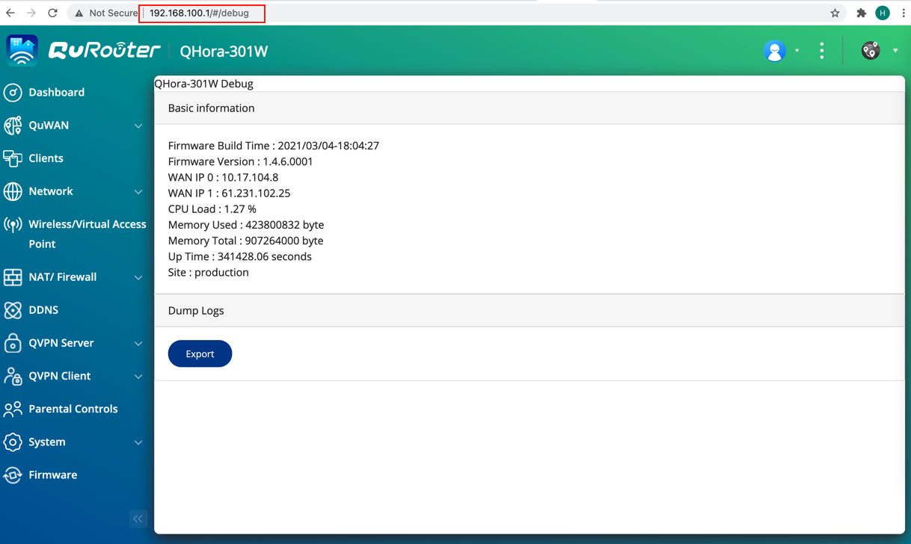Click the browser forward arrow
The height and width of the screenshot is (544, 911).
point(31,13)
